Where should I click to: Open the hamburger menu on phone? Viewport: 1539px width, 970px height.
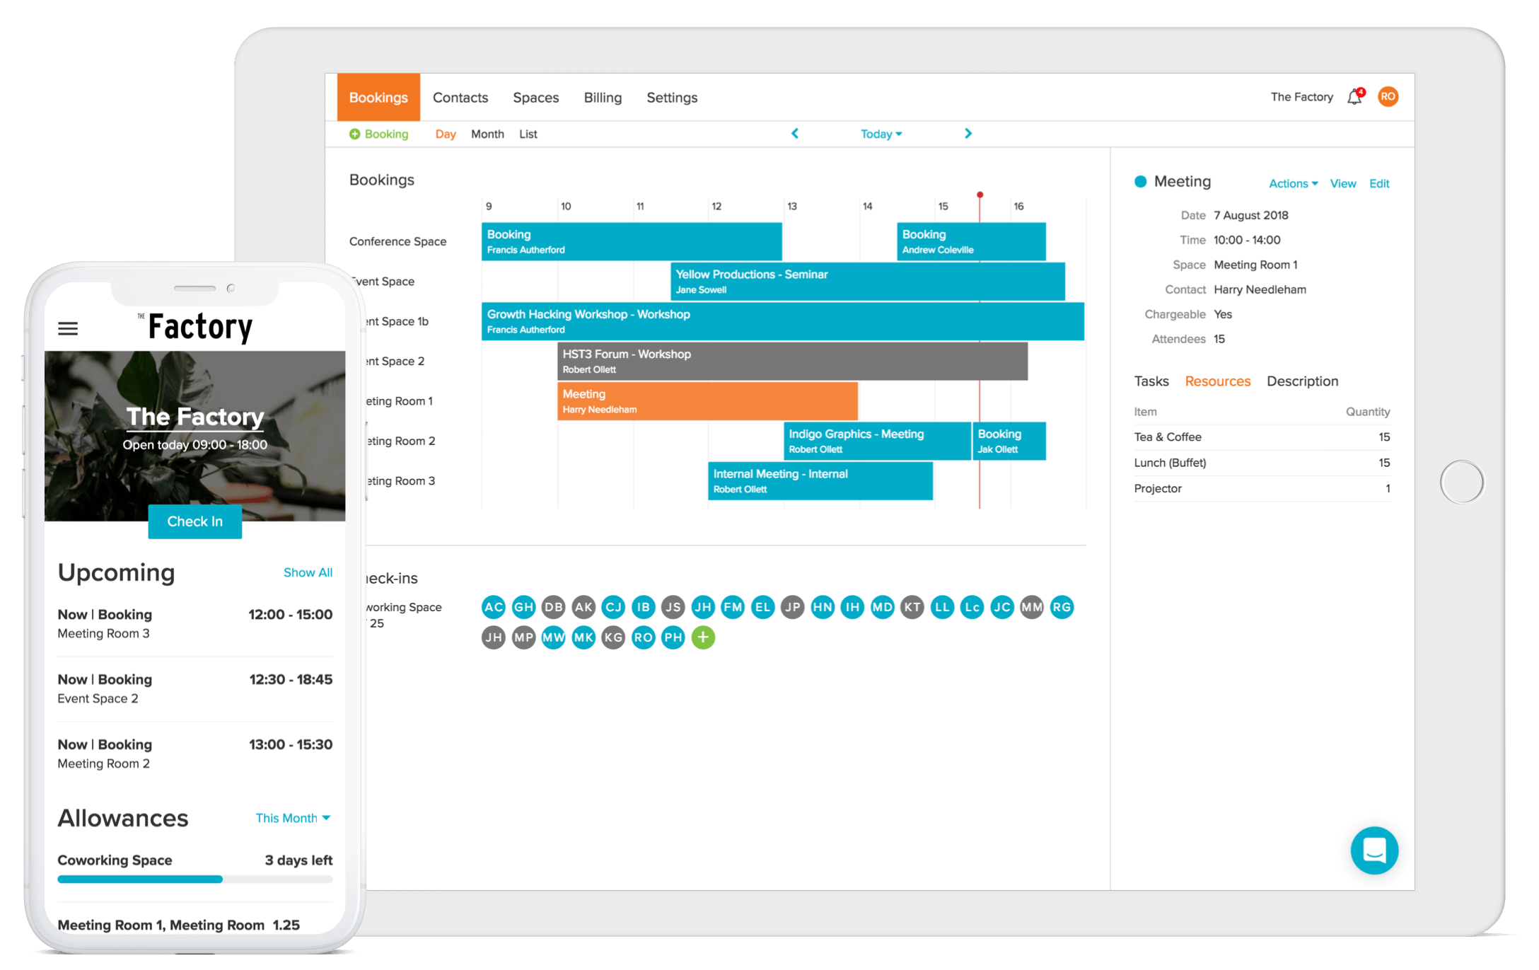point(68,328)
